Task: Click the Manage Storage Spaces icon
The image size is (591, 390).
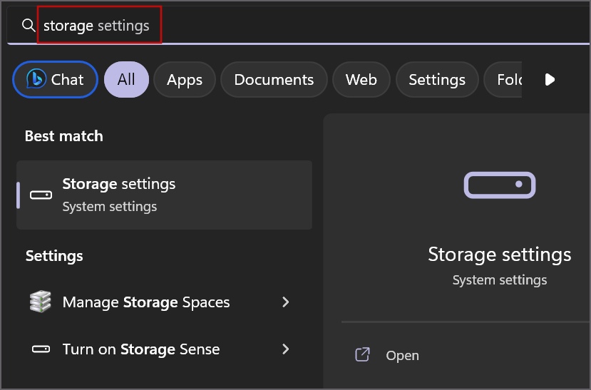Action: click(40, 302)
